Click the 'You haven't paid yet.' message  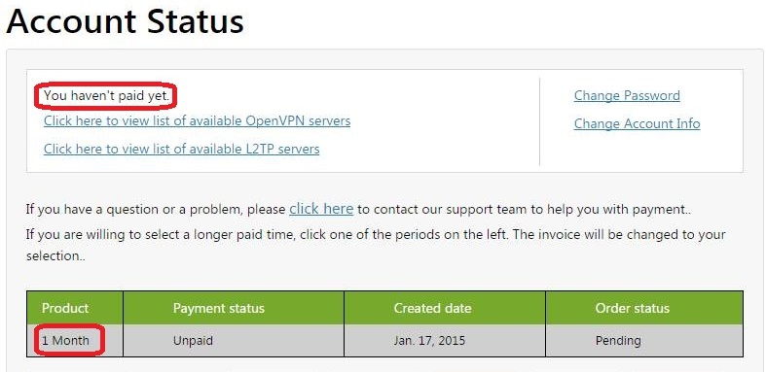(x=106, y=95)
